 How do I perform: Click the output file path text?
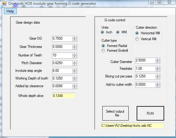click(132, 126)
